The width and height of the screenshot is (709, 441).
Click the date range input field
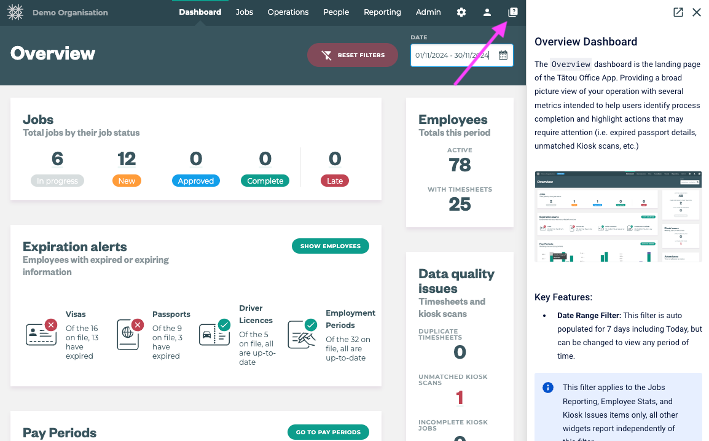click(453, 55)
